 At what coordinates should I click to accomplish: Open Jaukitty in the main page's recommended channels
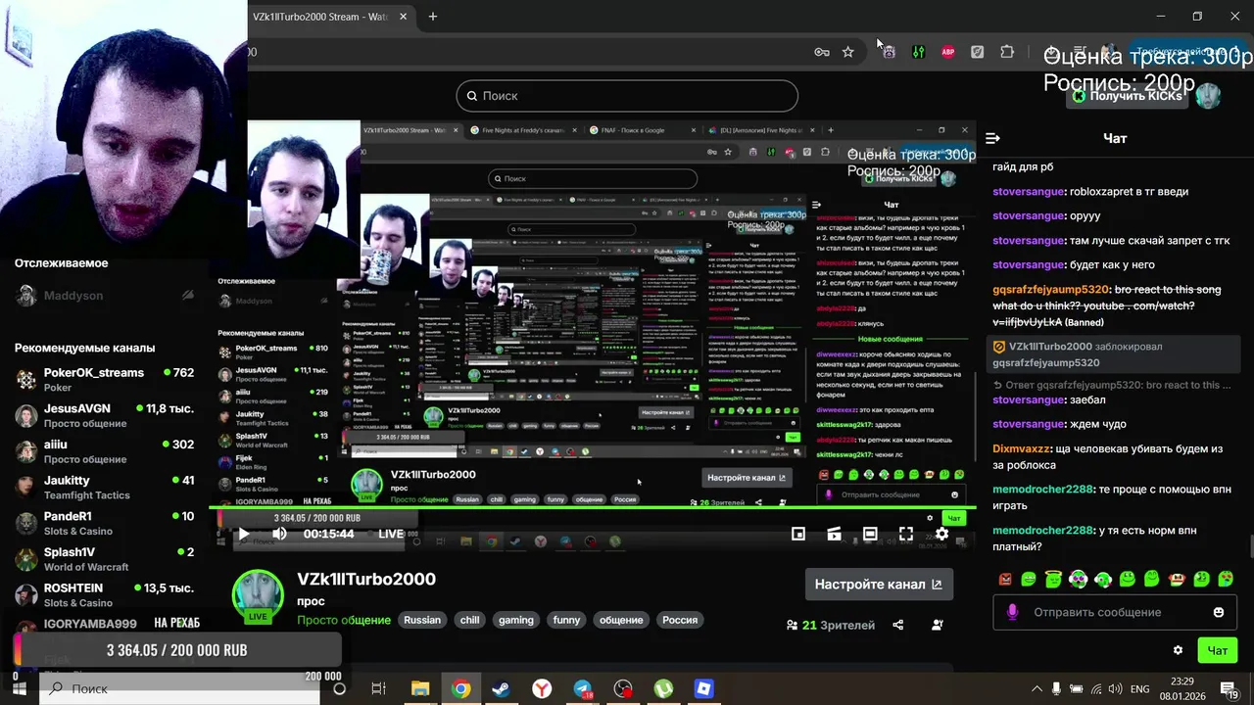[x=105, y=488]
